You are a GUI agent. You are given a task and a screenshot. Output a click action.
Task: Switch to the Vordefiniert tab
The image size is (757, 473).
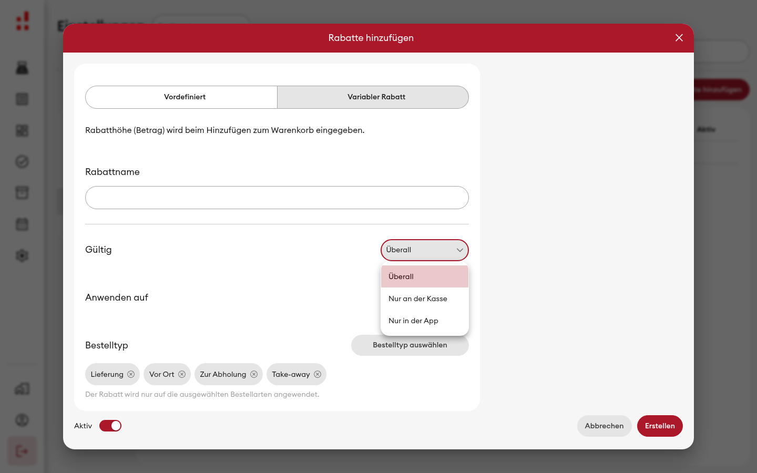[181, 97]
